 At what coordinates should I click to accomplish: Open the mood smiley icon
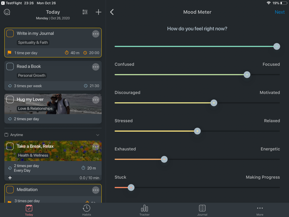[7, 12]
